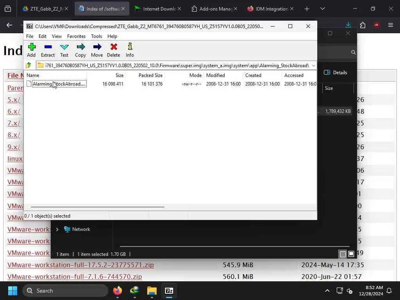Screen dimensions: 400x300
Task: Open the Tools menu in 7-Zip
Action: 96,36
